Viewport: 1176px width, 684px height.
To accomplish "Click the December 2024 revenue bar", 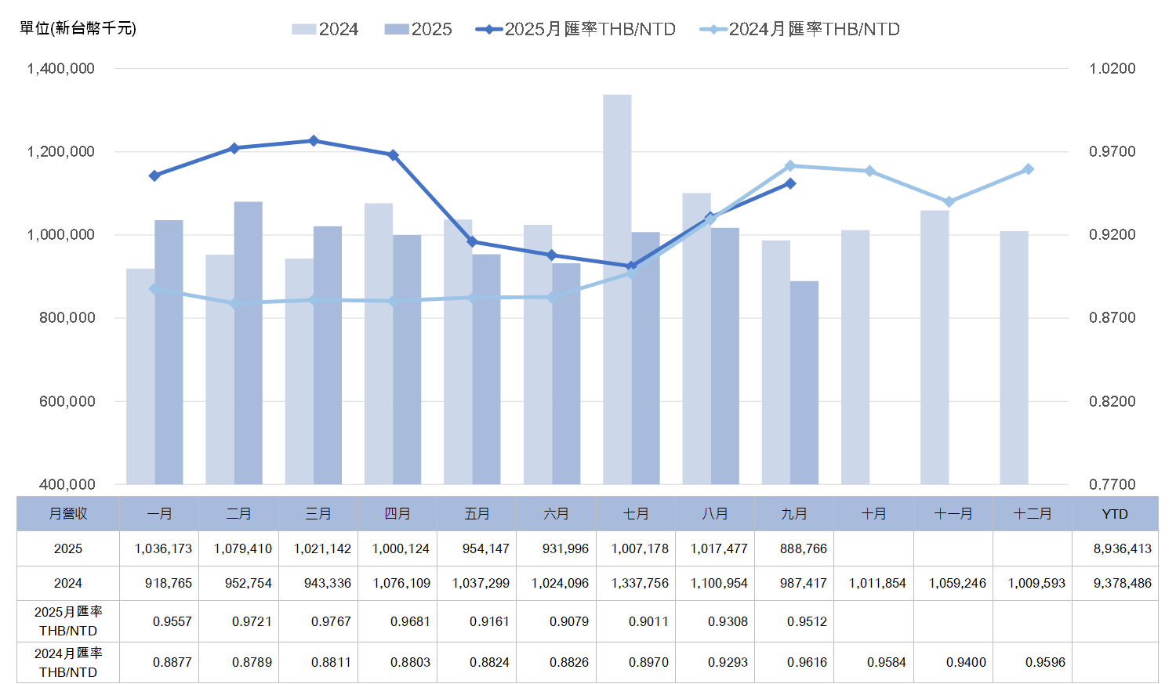I will point(1014,357).
